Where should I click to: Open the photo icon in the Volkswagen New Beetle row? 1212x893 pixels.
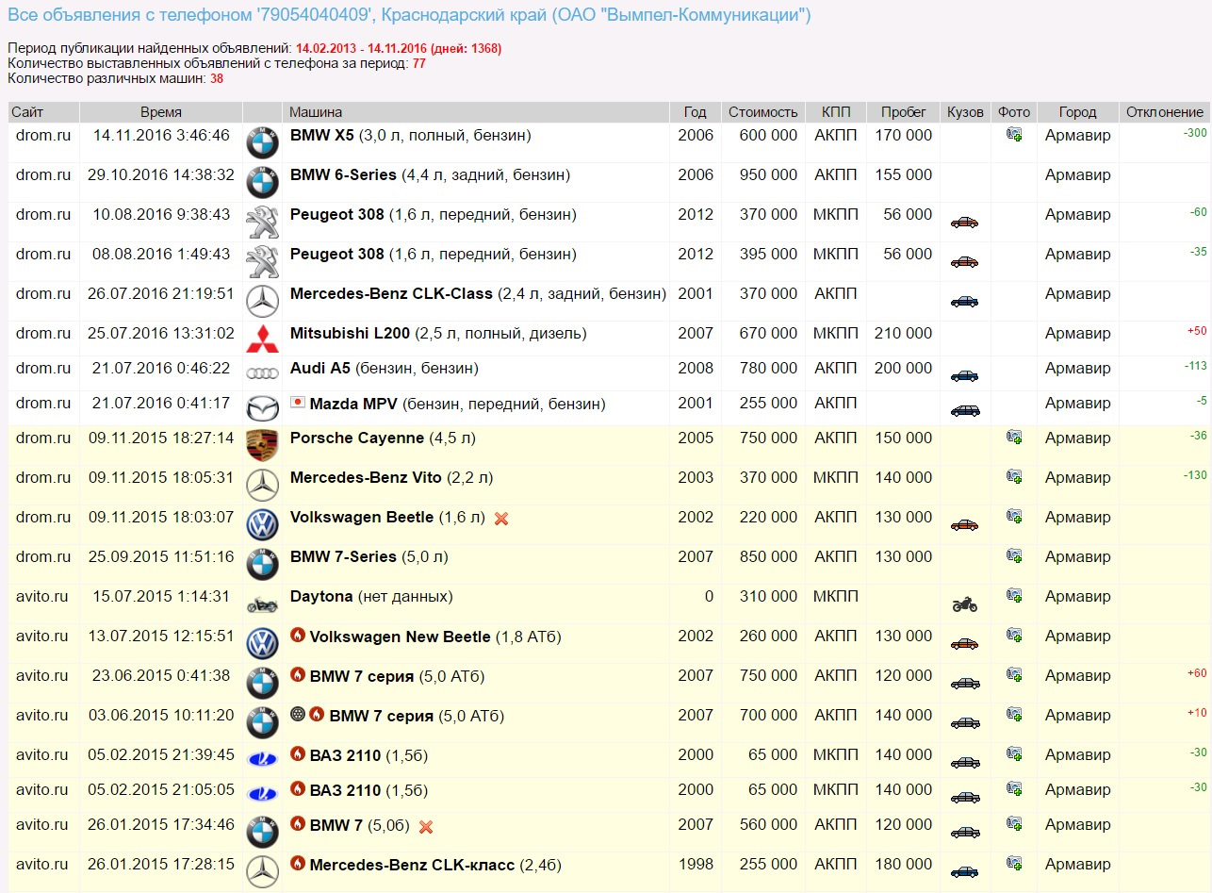point(1014,635)
